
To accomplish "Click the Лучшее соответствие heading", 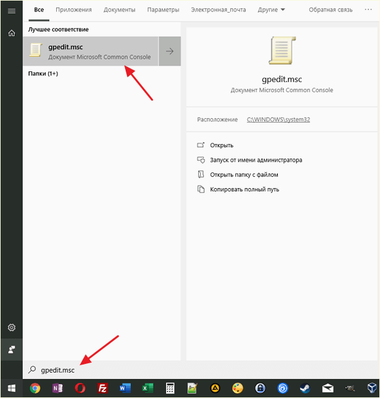I will coord(58,30).
